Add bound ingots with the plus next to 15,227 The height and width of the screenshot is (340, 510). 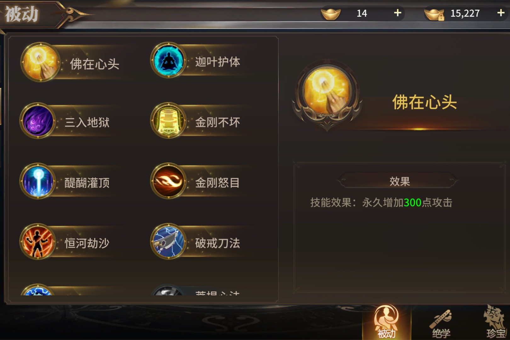point(501,13)
